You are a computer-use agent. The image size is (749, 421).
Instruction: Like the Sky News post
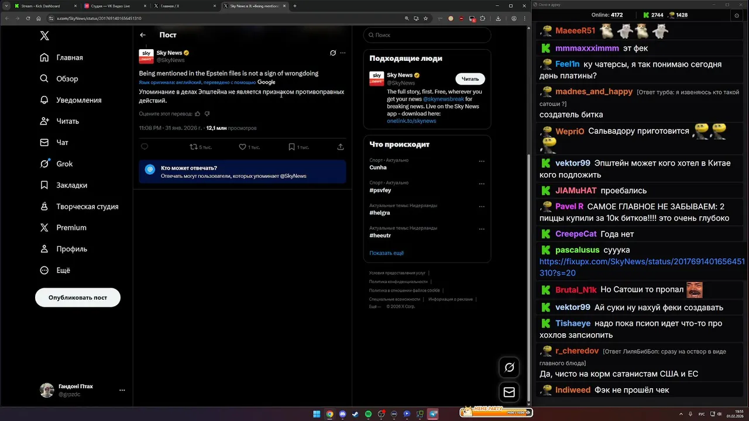coord(242,147)
